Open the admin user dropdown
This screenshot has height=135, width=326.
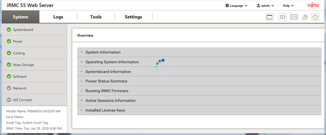pos(265,6)
